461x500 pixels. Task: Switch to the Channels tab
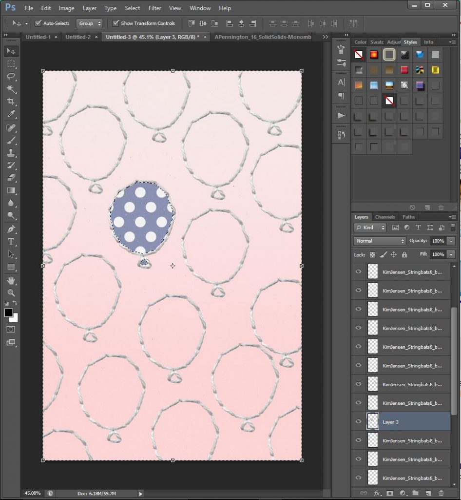385,217
